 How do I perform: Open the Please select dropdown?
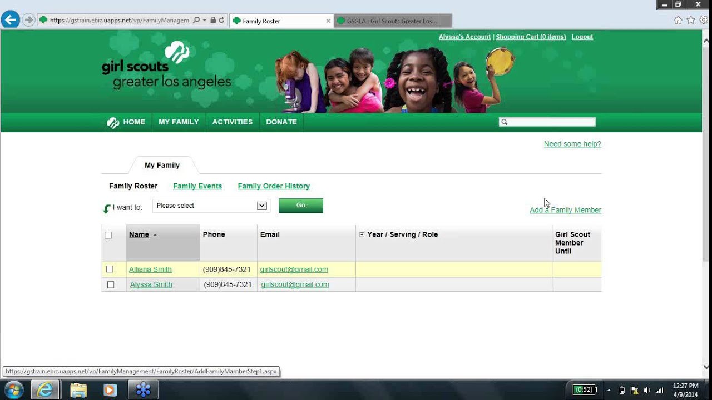211,206
